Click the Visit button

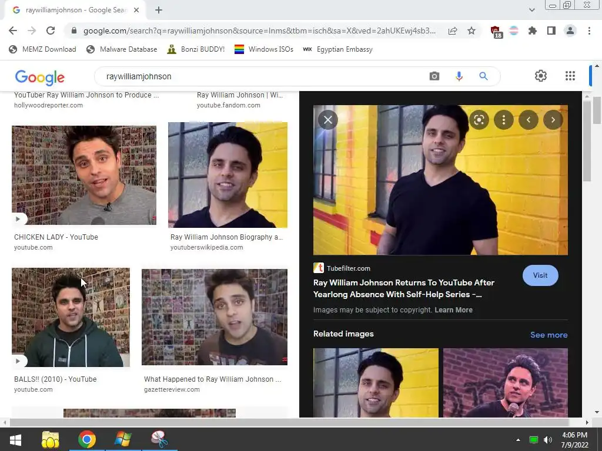click(x=540, y=275)
